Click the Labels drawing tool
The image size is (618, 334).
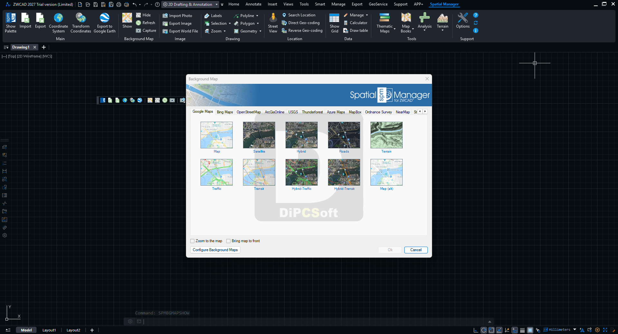pyautogui.click(x=213, y=16)
